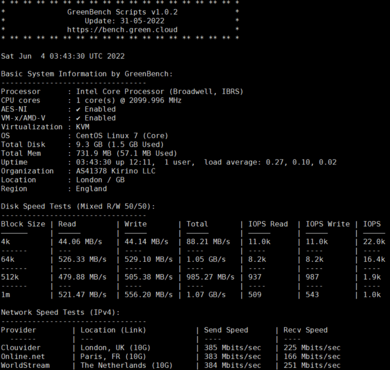Click the checkmark next to AES-NI Enabled
This screenshot has height=370, width=390.
click(79, 109)
